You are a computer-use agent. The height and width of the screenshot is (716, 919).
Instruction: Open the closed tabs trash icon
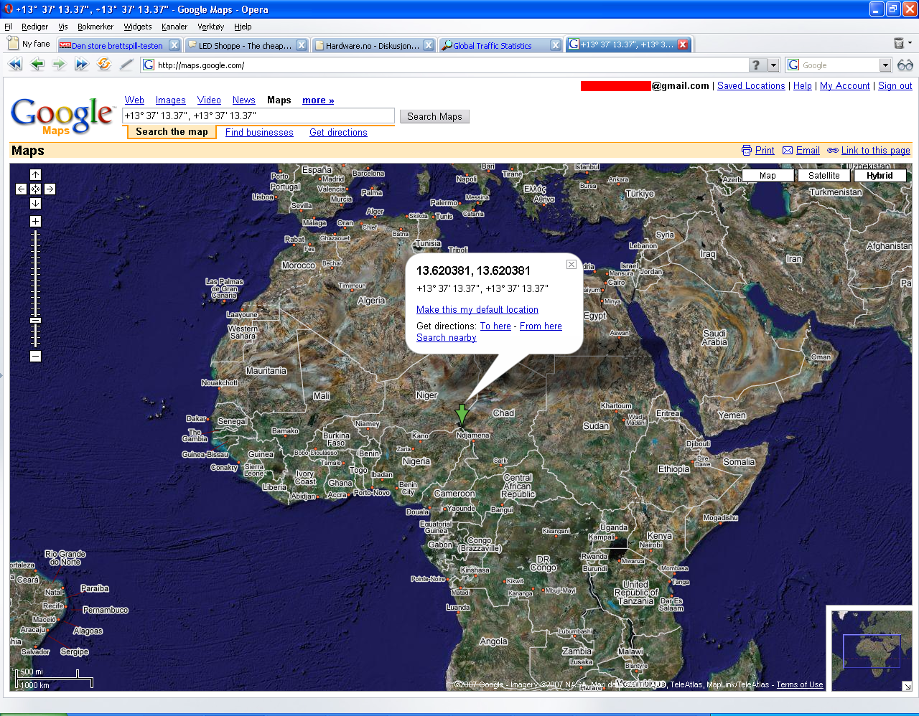pyautogui.click(x=899, y=44)
